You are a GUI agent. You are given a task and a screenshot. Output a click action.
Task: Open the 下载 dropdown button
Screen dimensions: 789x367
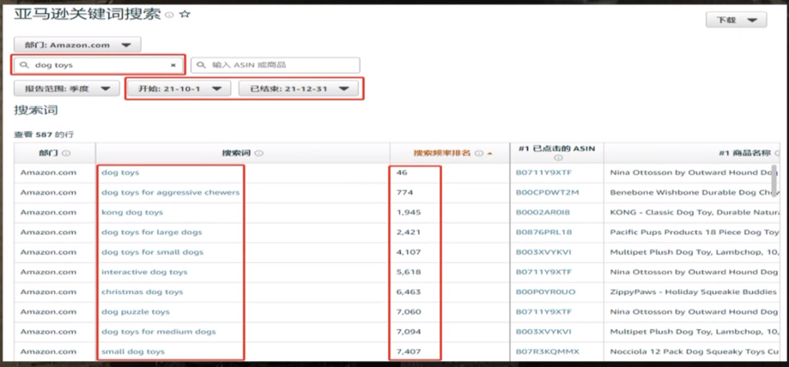(x=736, y=20)
